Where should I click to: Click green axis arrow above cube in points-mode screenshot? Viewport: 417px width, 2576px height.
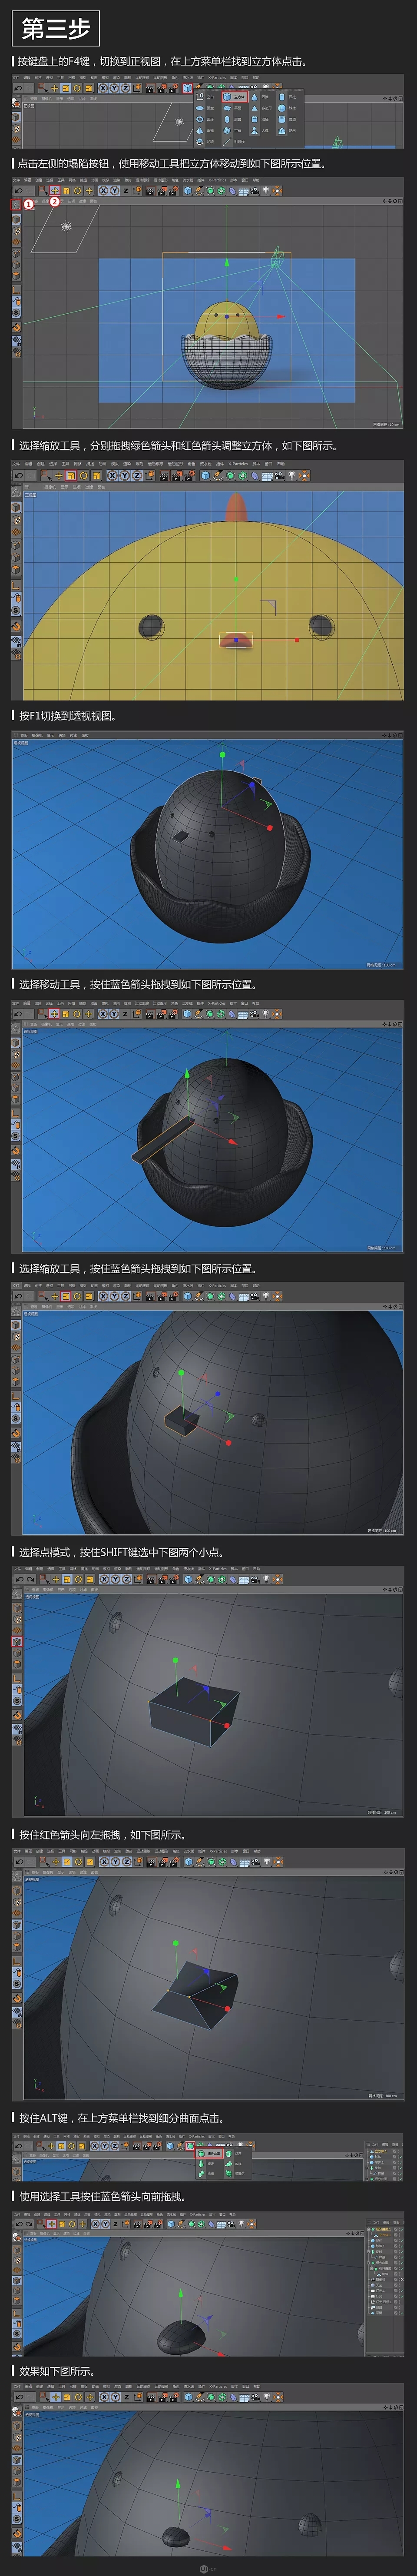176,1660
